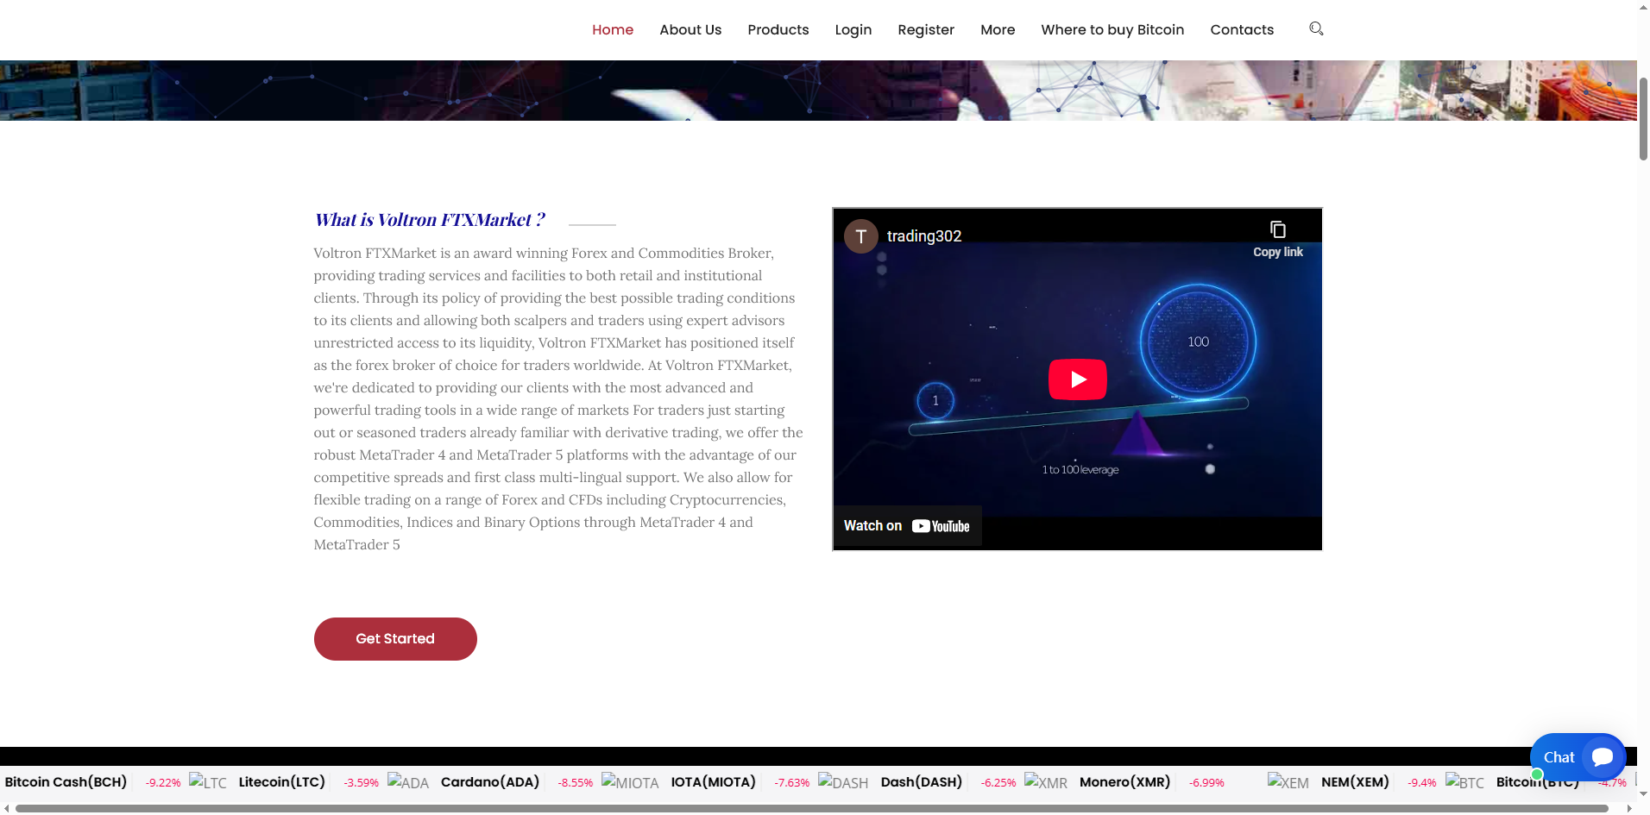Click the LTC coin icon in ticker
Viewport: 1650px width, 815px height.
pos(208,782)
